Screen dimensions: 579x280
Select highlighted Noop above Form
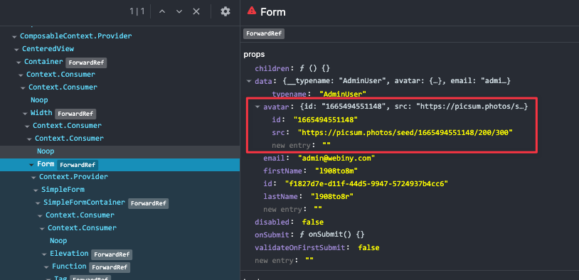coord(46,151)
